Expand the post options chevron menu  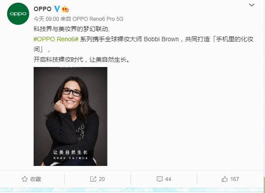pos(252,5)
